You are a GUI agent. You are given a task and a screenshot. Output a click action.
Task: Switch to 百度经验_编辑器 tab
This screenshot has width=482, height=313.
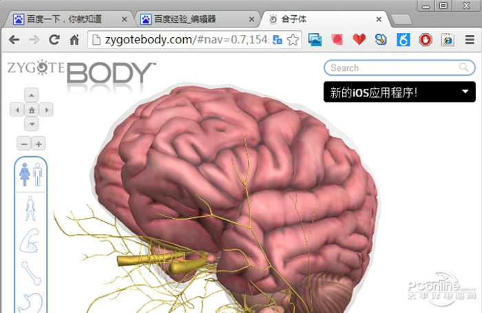pos(198,19)
